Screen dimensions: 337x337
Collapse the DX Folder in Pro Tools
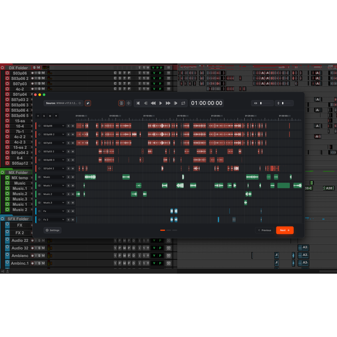[2, 68]
